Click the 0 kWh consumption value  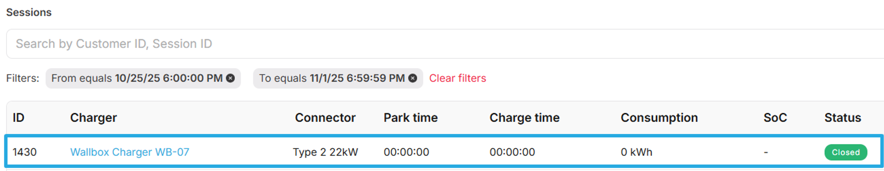coord(636,152)
